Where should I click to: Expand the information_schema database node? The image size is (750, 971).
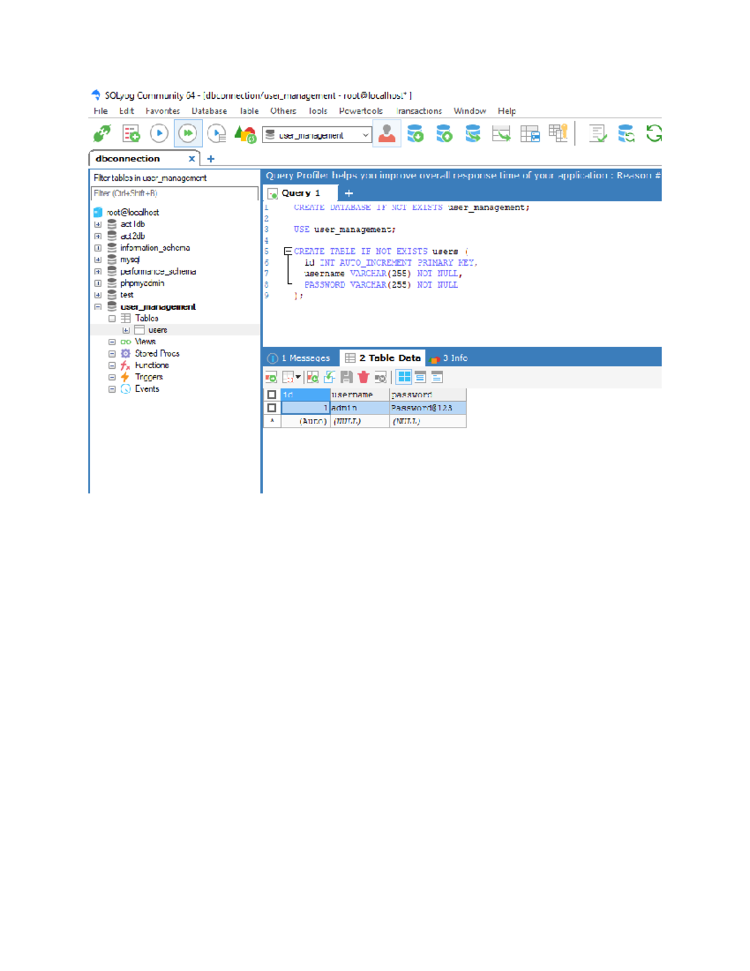[98, 248]
